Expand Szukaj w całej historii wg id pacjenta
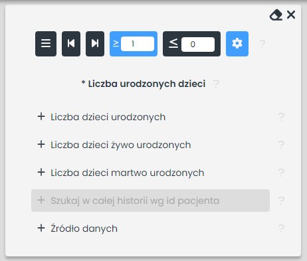 [150, 201]
